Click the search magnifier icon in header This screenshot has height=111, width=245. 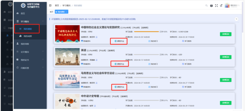tap(207, 6)
